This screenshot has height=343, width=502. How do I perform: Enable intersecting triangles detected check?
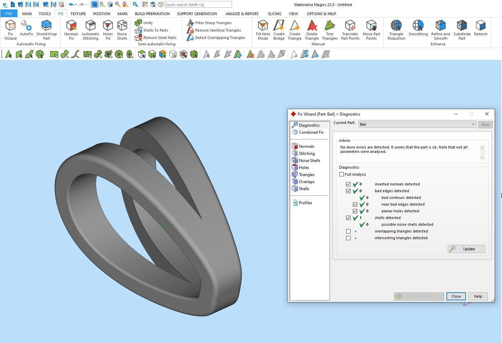point(348,238)
